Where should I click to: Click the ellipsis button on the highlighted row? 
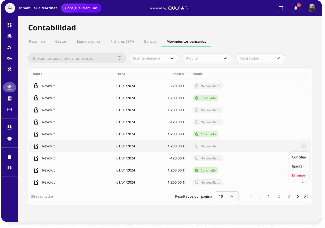[x=304, y=146]
